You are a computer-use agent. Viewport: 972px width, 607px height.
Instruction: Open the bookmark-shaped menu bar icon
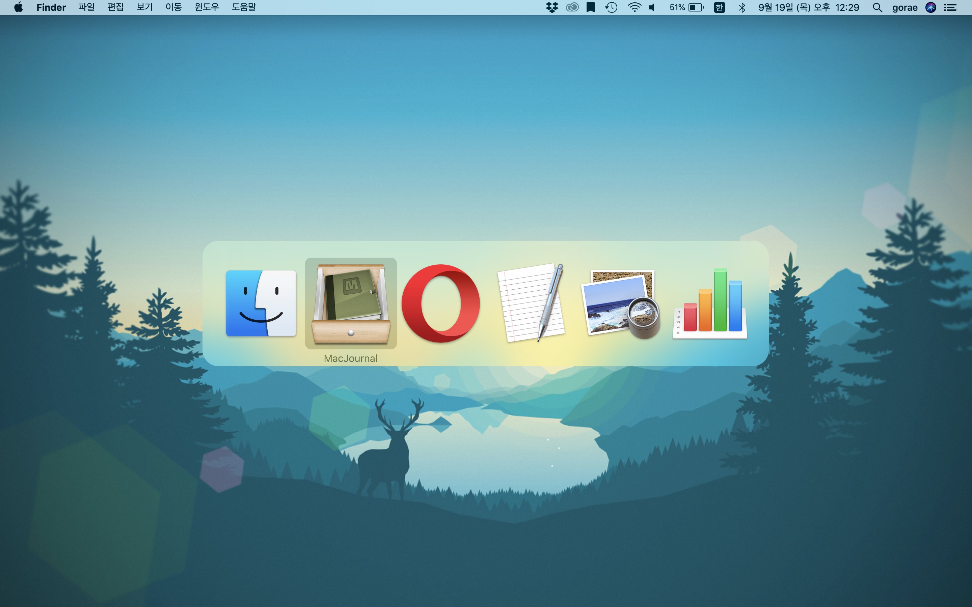point(590,7)
